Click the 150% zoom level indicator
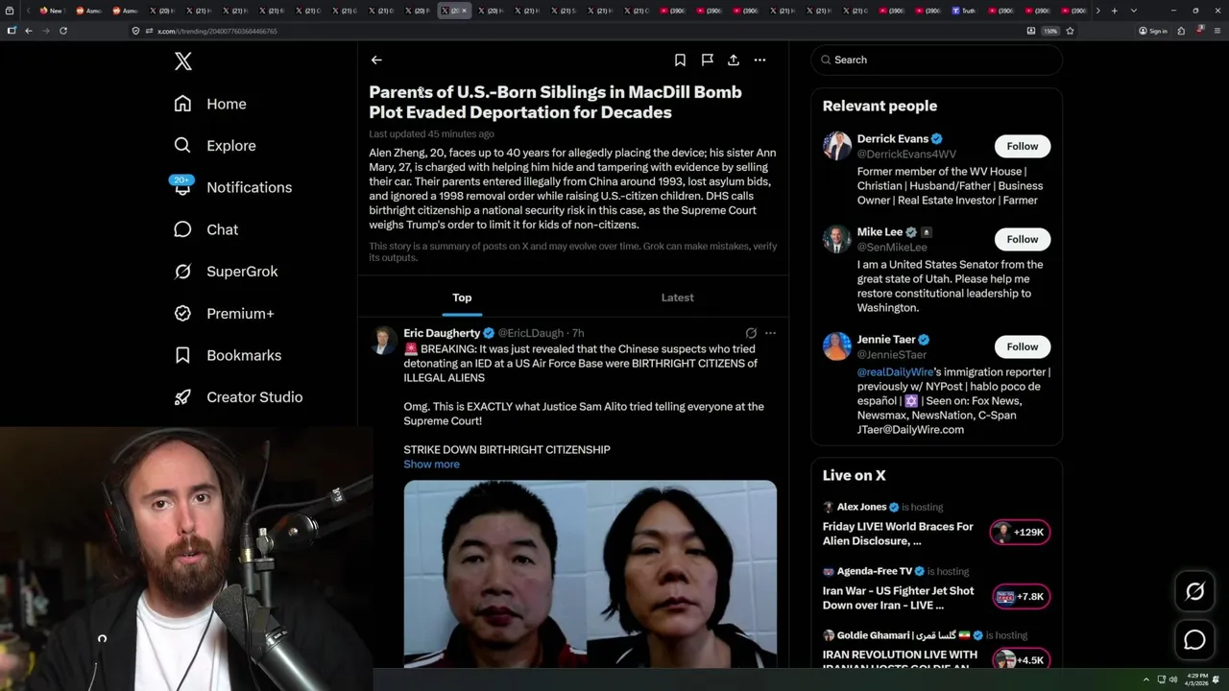1229x691 pixels. coord(1050,31)
